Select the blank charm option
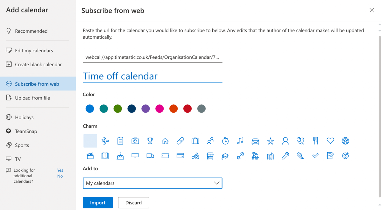Image resolution: width=382 pixels, height=210 pixels. tap(90, 141)
